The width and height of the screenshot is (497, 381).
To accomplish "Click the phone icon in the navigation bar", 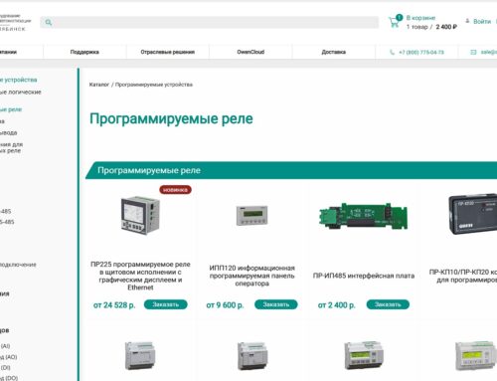I will pos(392,52).
